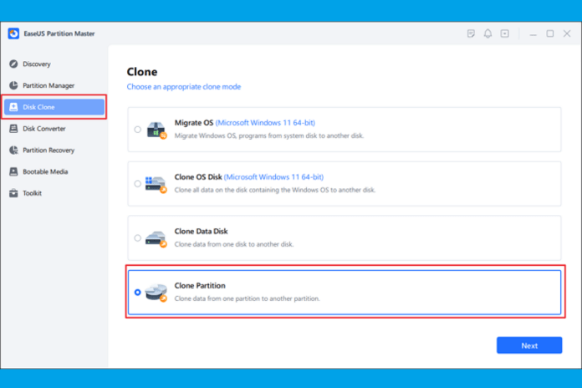
Task: Click the Partition Recovery sidebar icon
Action: click(x=14, y=151)
